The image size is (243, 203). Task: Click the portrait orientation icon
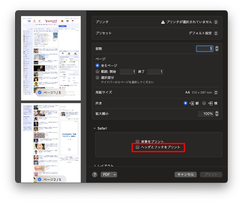(192, 103)
